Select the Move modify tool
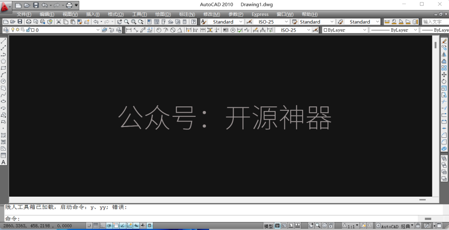The width and height of the screenshot is (449, 230). click(444, 74)
